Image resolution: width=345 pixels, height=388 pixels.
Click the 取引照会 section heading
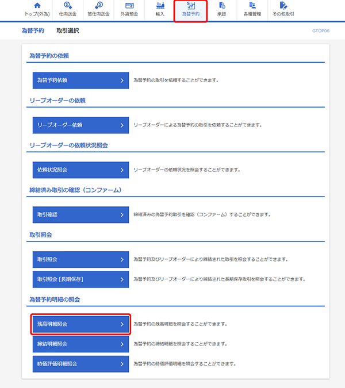click(x=41, y=235)
